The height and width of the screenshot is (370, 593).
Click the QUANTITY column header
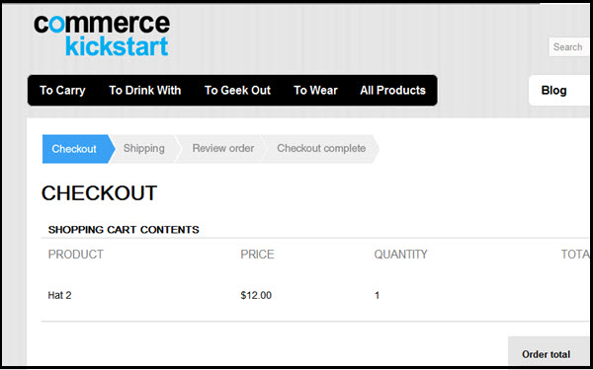(400, 255)
